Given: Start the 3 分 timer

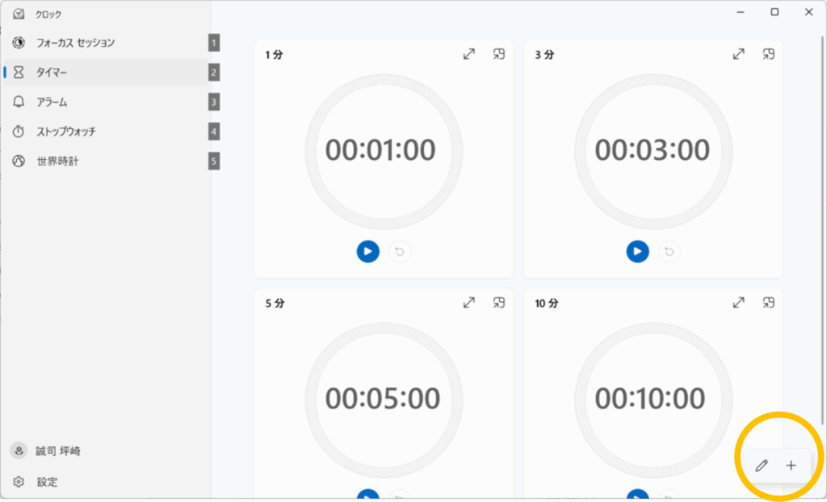Looking at the screenshot, I should click(x=637, y=252).
